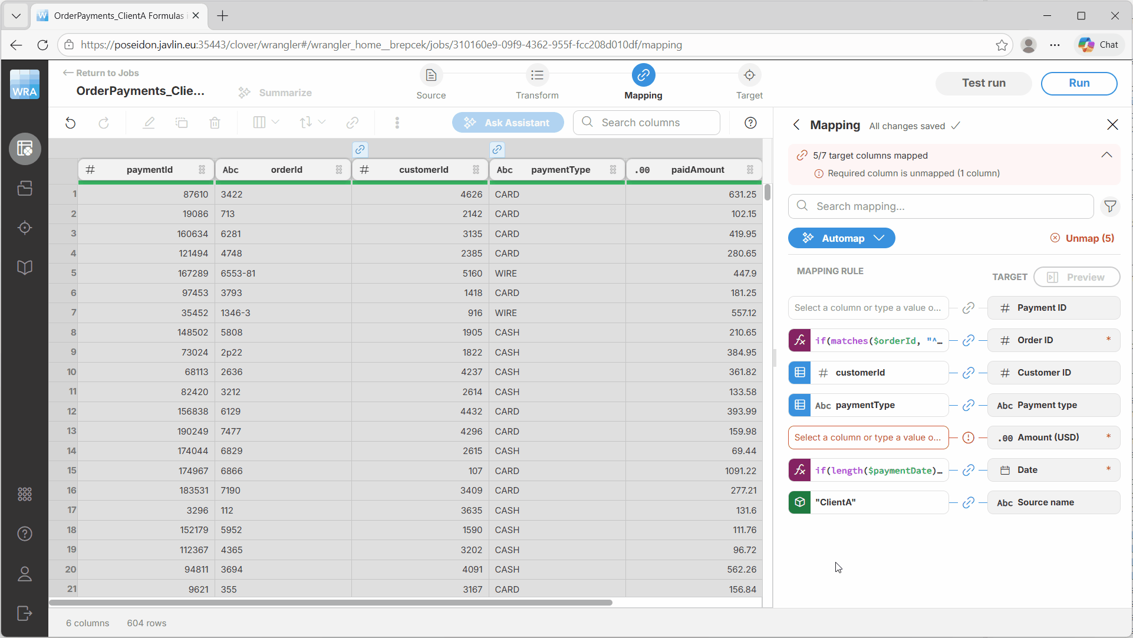Click the Amount (USD) mapping input field
The image size is (1133, 638).
coord(868,438)
